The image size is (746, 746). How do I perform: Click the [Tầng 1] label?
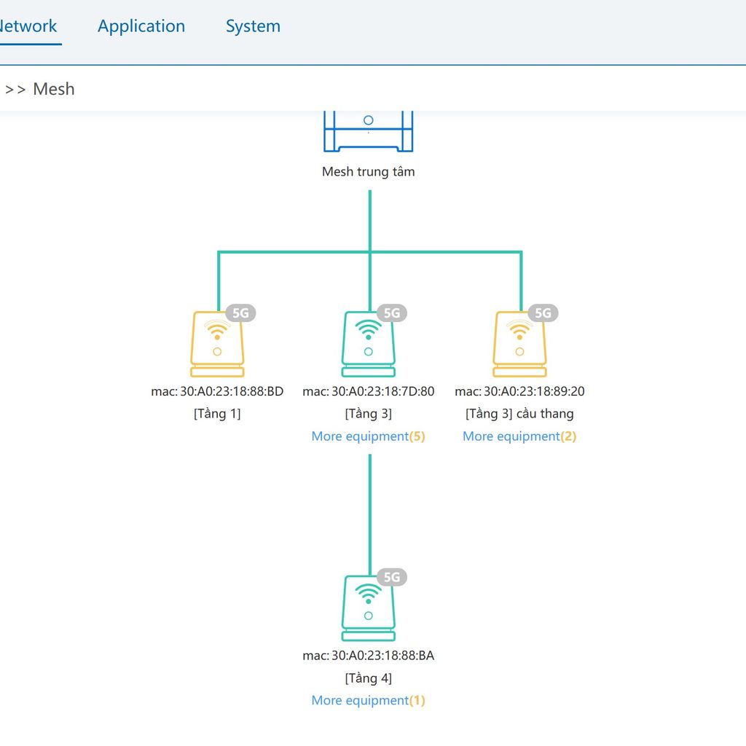[217, 414]
